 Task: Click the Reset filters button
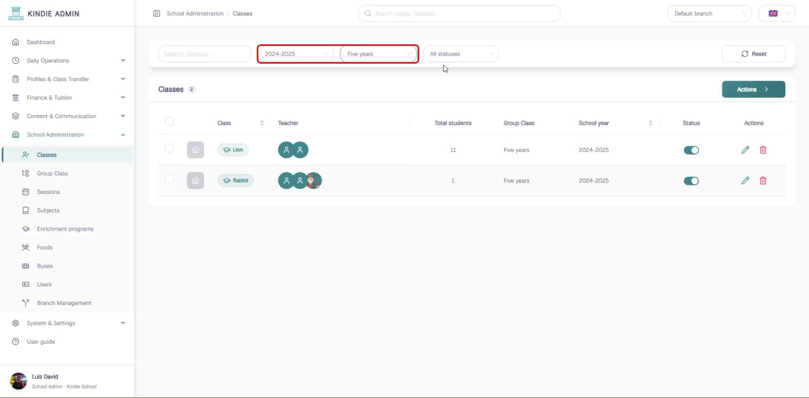(754, 54)
